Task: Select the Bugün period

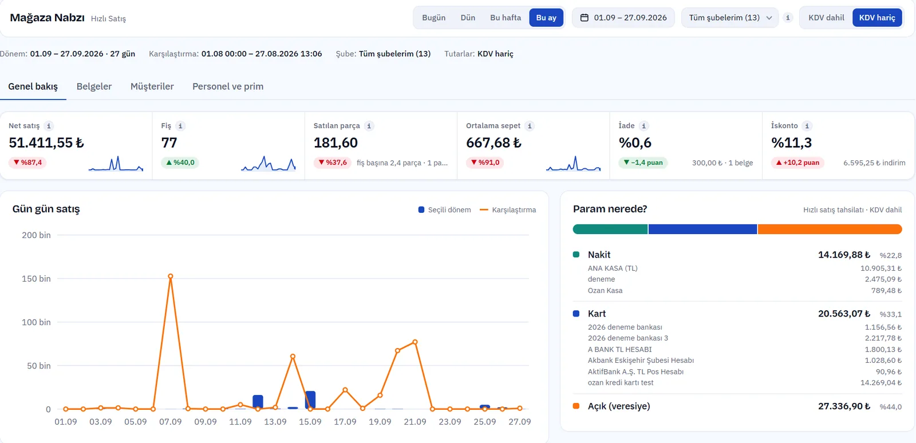Action: tap(434, 18)
